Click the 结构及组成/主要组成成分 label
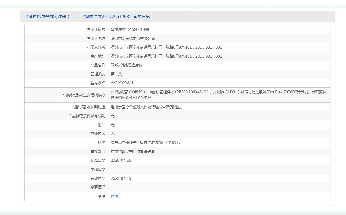The image size is (346, 215). 84,95
